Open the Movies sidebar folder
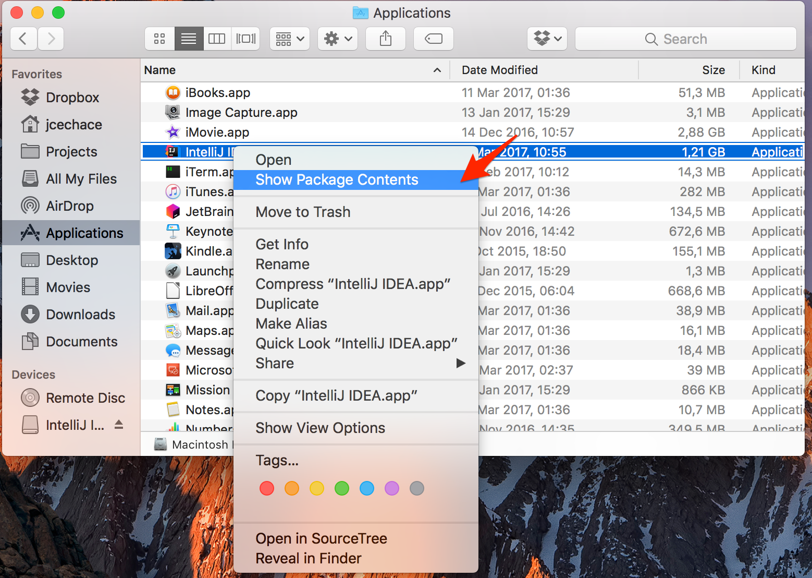812x578 pixels. click(71, 287)
